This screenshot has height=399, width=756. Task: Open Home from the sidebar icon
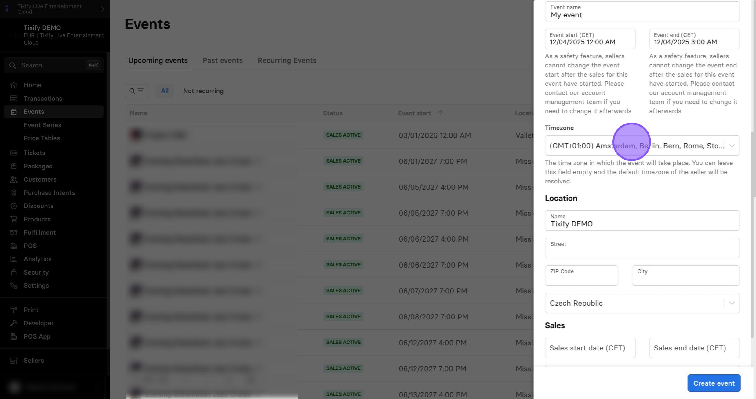[x=13, y=85]
